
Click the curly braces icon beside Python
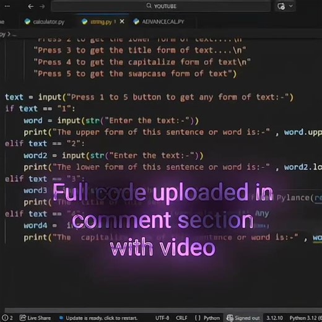(198, 318)
